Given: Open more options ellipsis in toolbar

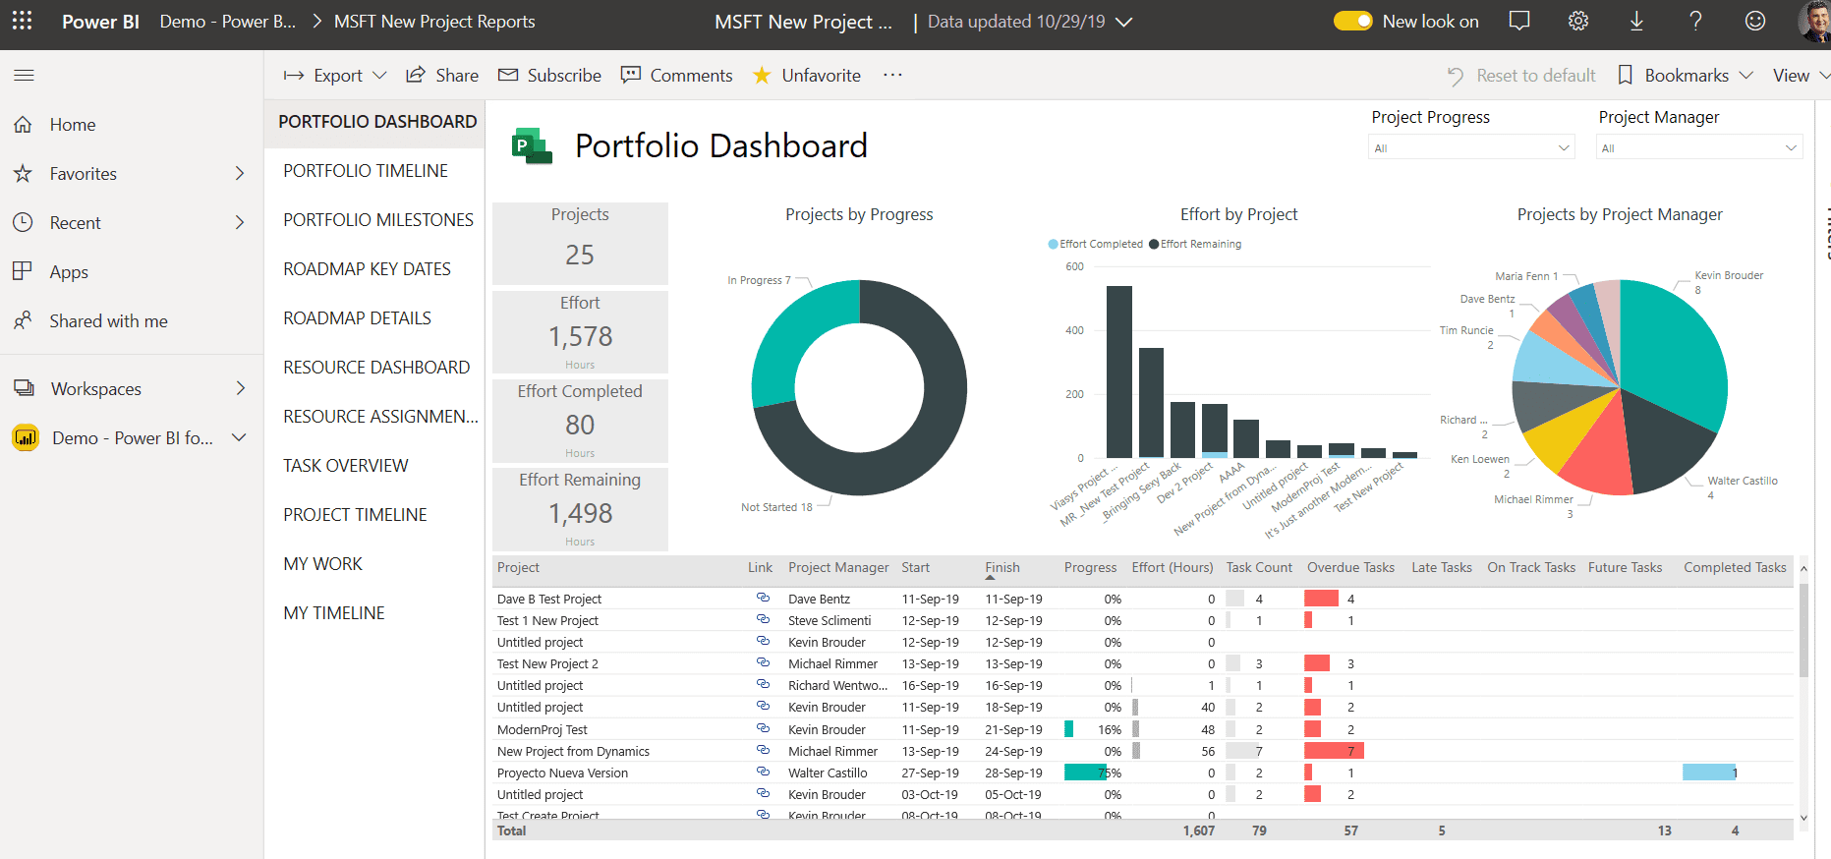Looking at the screenshot, I should pyautogui.click(x=892, y=75).
